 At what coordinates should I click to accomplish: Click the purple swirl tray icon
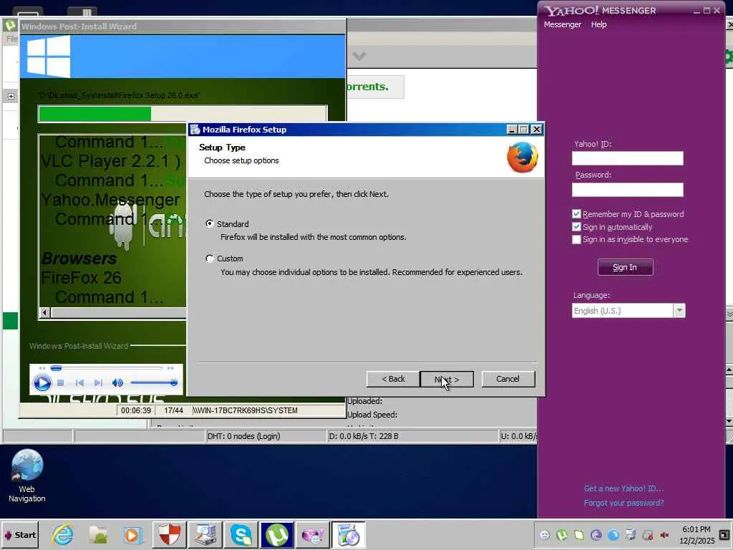click(x=596, y=534)
